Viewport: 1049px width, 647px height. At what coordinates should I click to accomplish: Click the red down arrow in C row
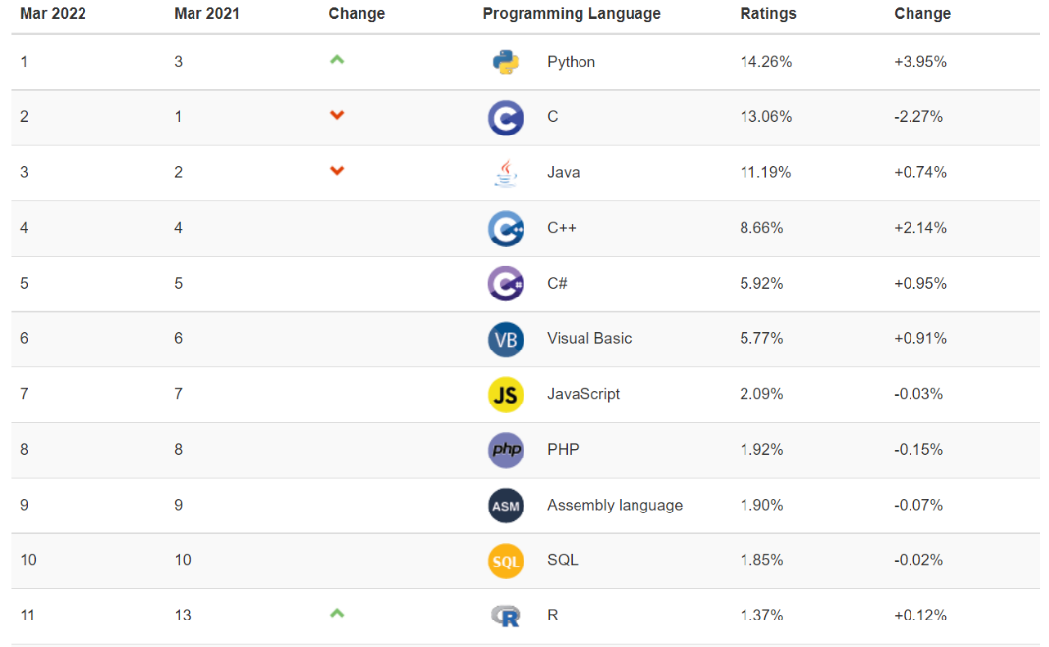click(337, 115)
